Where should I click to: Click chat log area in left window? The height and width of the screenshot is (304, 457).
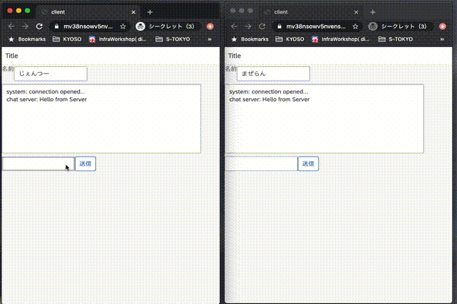pyautogui.click(x=101, y=119)
